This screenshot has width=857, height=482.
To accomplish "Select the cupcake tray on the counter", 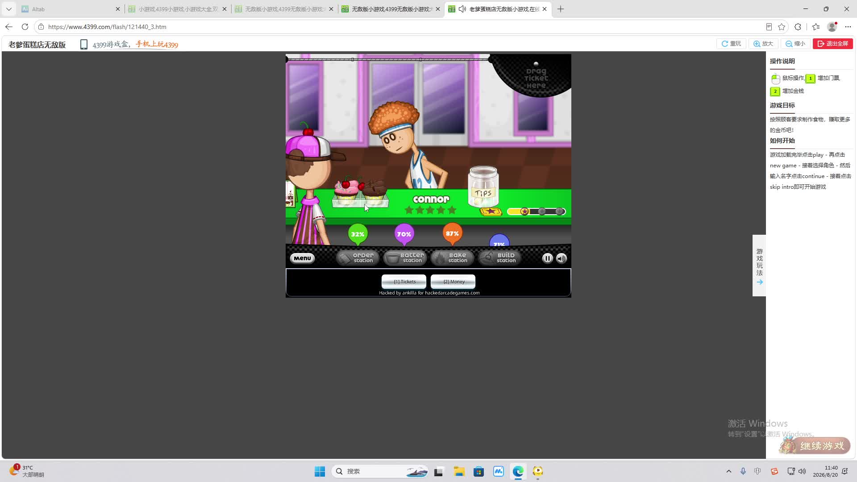I will [360, 192].
